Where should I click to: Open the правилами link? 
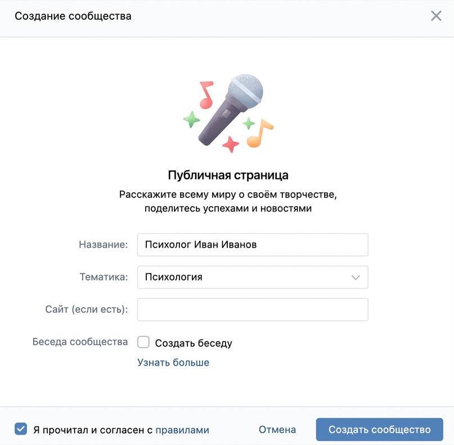[x=182, y=430]
